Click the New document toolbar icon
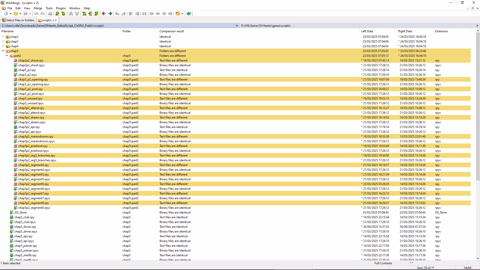The image size is (480, 270). point(6,14)
